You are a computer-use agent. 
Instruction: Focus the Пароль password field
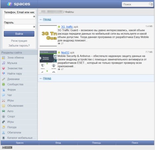[20, 27]
